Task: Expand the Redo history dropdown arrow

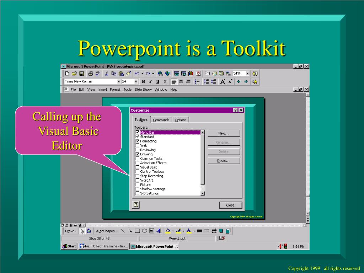Action: click(153, 74)
